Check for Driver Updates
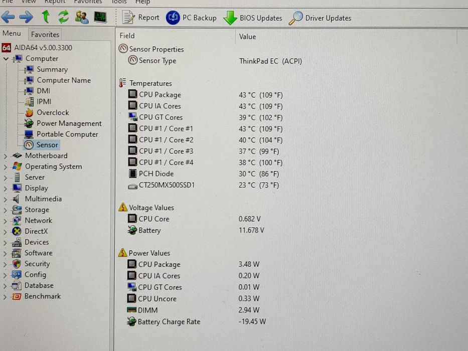This screenshot has height=351, width=468. point(320,18)
